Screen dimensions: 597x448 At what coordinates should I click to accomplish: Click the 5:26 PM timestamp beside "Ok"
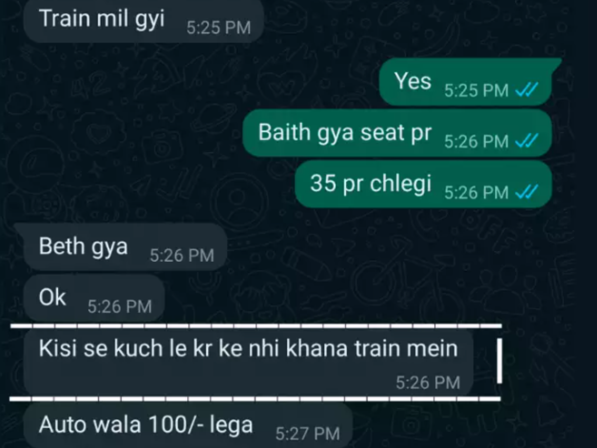120,307
